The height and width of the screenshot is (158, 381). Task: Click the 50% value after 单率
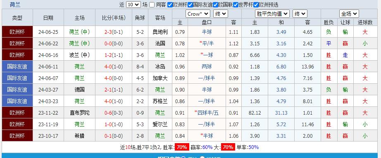[253, 147]
